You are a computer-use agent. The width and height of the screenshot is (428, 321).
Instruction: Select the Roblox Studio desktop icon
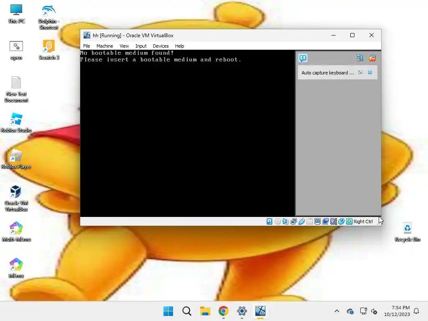click(16, 123)
